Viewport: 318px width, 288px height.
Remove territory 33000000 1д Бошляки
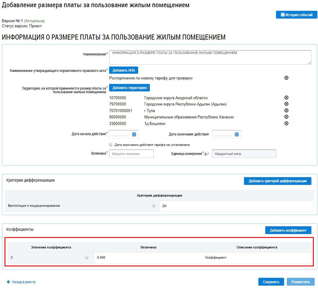click(286, 123)
